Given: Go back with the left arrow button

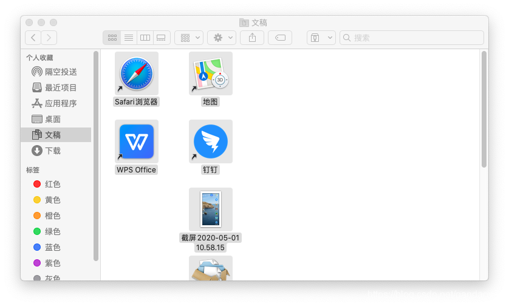Looking at the screenshot, I should [33, 38].
